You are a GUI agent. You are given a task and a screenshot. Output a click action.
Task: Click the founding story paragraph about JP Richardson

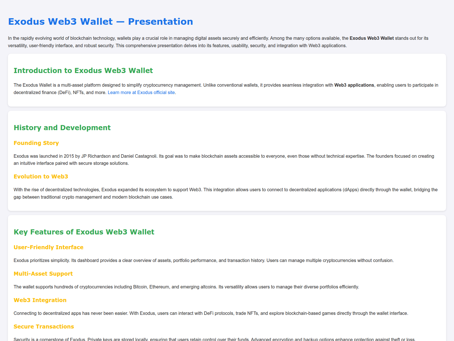[x=224, y=159]
